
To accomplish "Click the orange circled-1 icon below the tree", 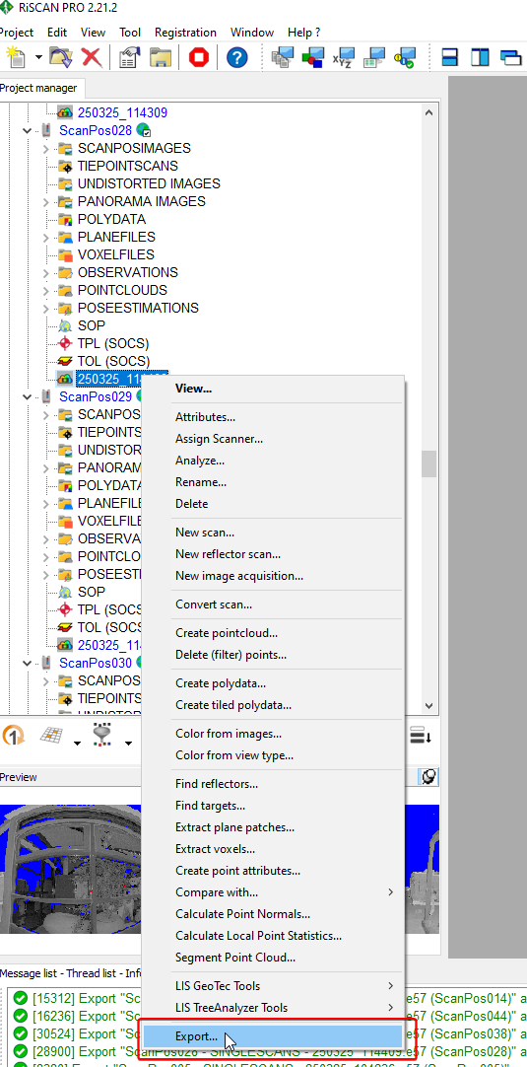I will [14, 736].
